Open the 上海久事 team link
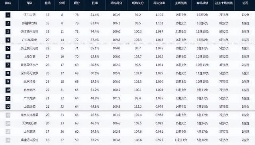The height and width of the screenshot is (145, 255). point(29,56)
